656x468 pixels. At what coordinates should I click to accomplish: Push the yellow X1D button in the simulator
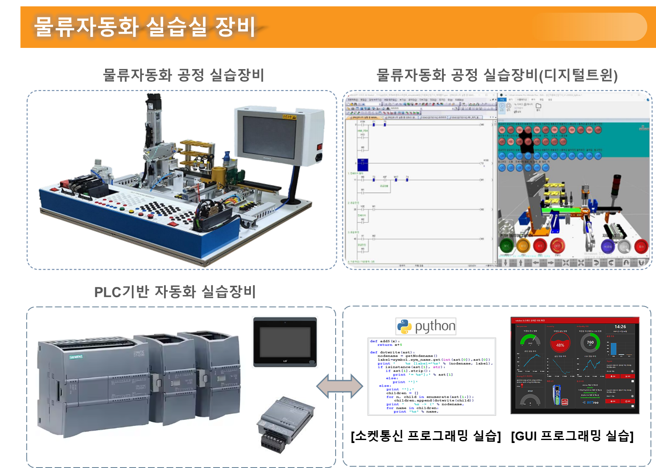coord(523,246)
